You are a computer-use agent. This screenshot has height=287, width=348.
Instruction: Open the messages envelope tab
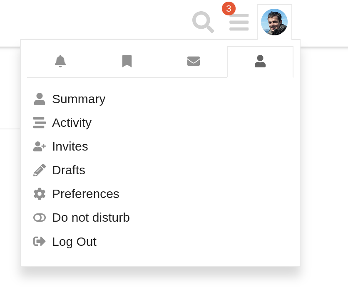[194, 61]
